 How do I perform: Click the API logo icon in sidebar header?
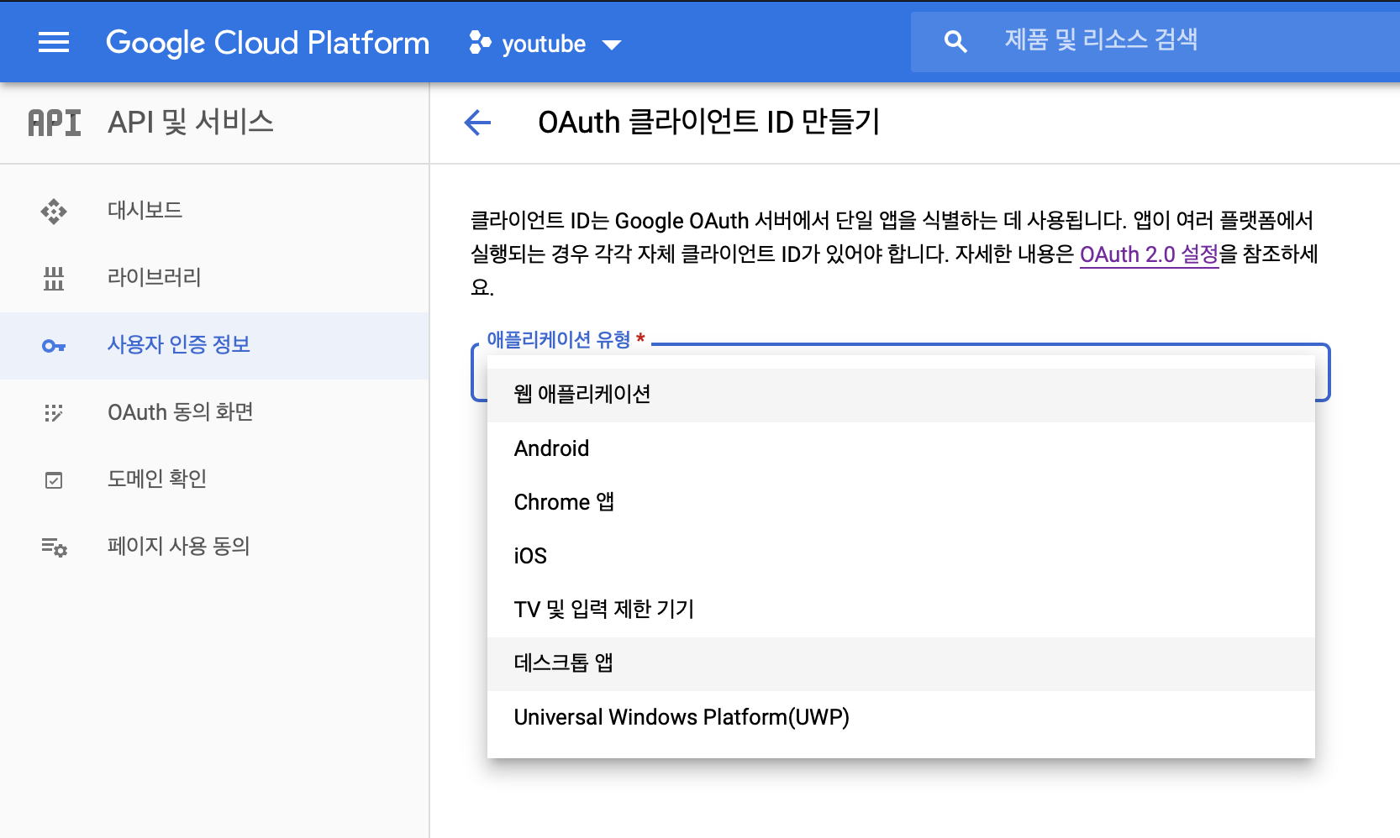tap(55, 123)
